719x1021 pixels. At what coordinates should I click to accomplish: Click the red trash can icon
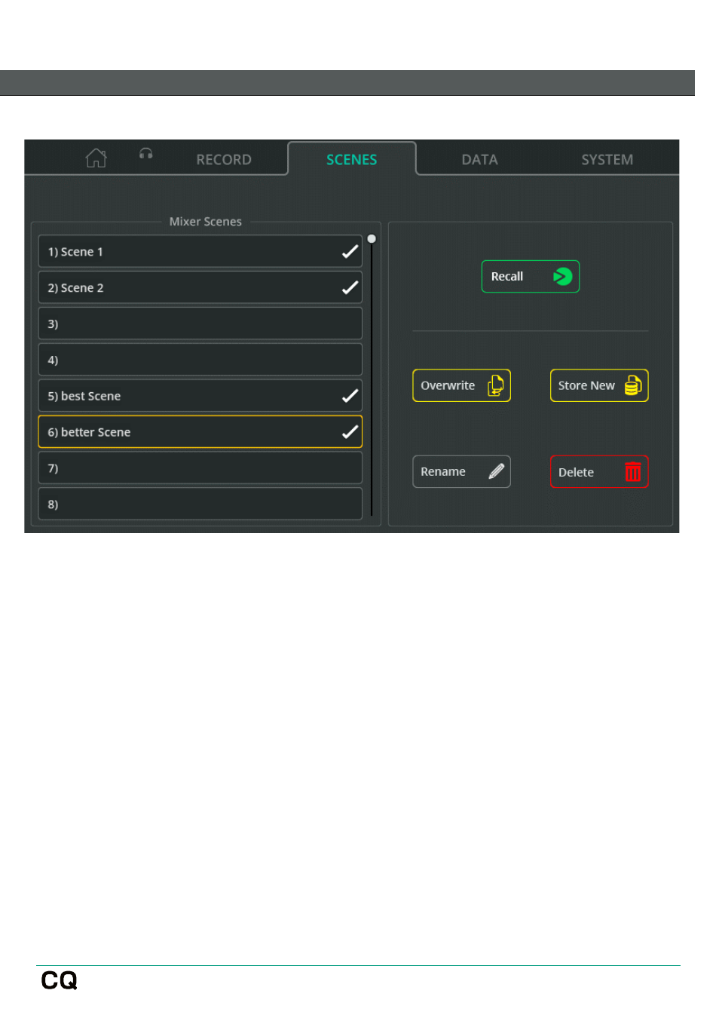click(x=633, y=472)
